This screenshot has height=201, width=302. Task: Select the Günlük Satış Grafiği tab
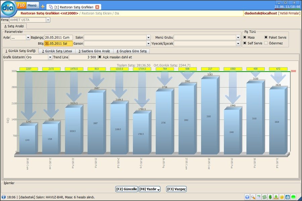coord(20,51)
